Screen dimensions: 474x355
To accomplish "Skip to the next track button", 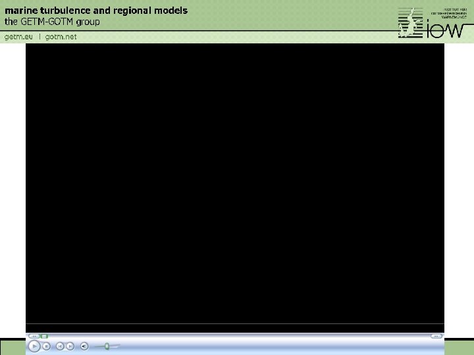I will (x=70, y=346).
